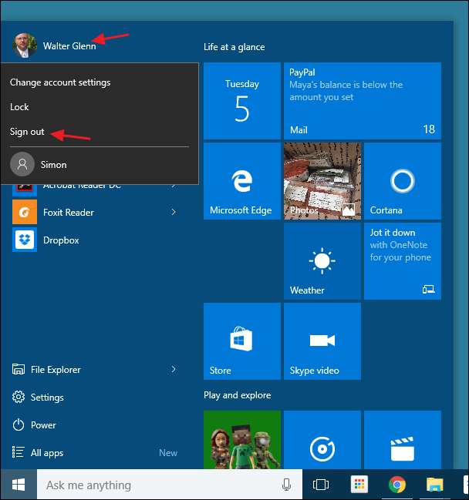Viewport: 469px width, 500px height.
Task: Open the Store tile
Action: click(x=241, y=342)
